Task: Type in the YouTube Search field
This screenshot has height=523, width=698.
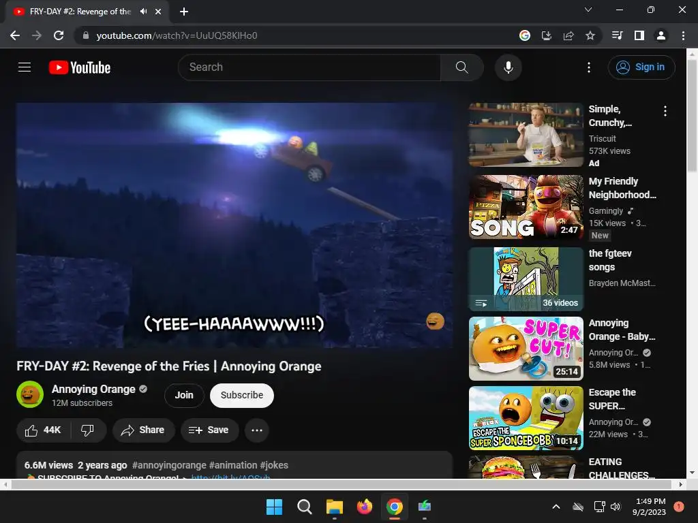Action: [309, 67]
